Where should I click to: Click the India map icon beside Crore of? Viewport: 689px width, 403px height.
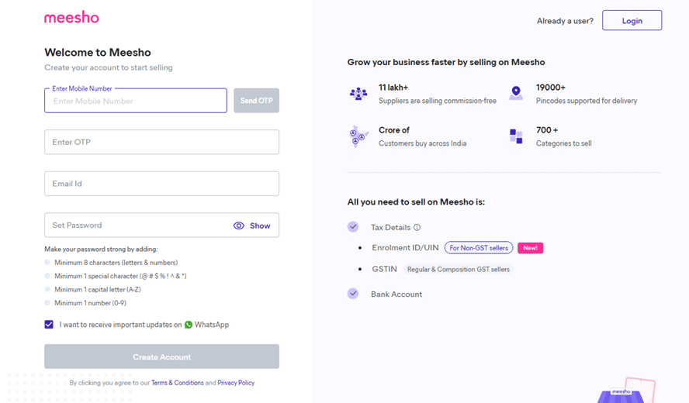point(358,136)
